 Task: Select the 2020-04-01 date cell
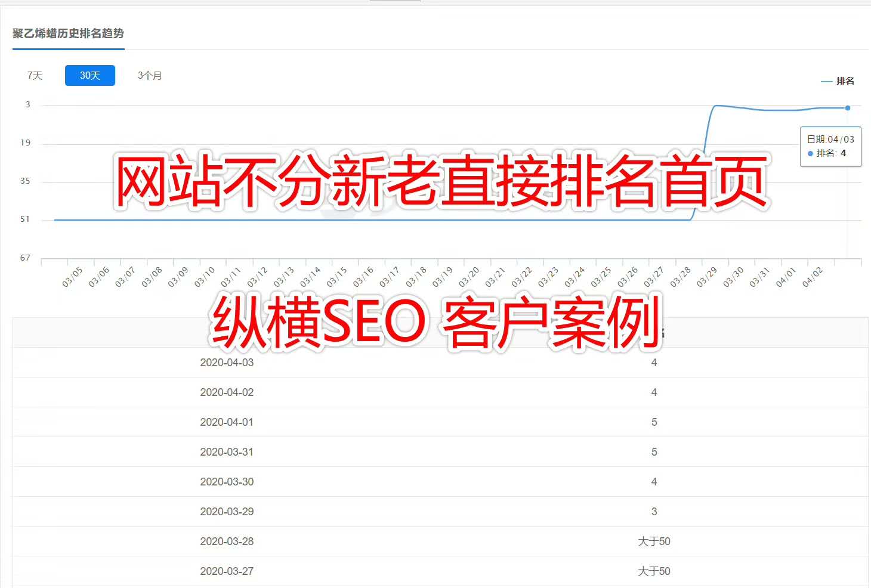pos(227,422)
